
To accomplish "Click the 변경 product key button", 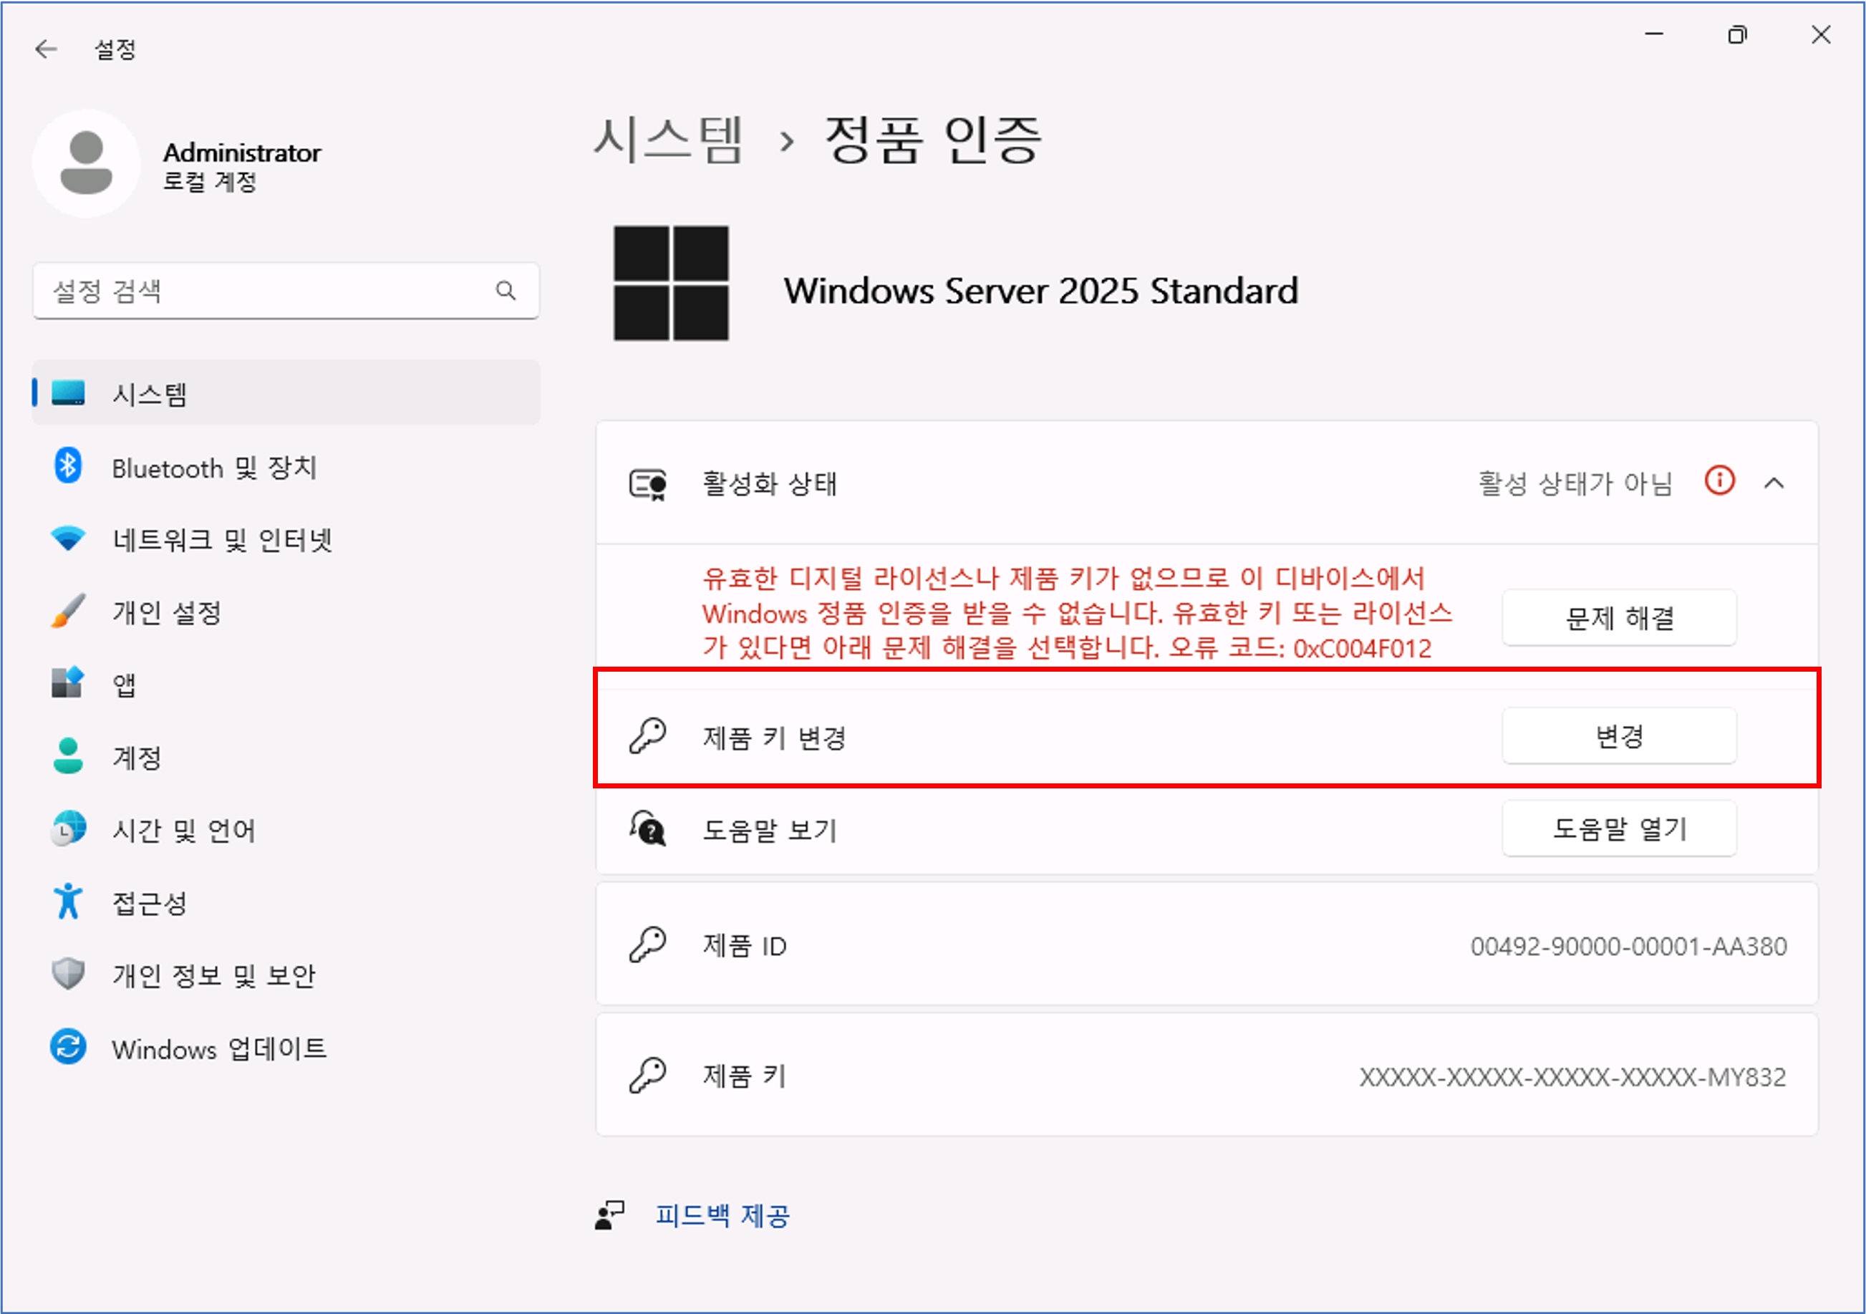I will pos(1618,736).
